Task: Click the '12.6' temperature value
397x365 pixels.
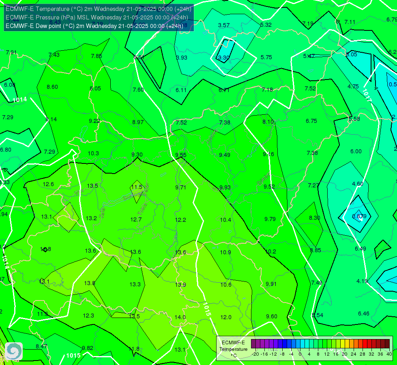Action: tap(48, 184)
